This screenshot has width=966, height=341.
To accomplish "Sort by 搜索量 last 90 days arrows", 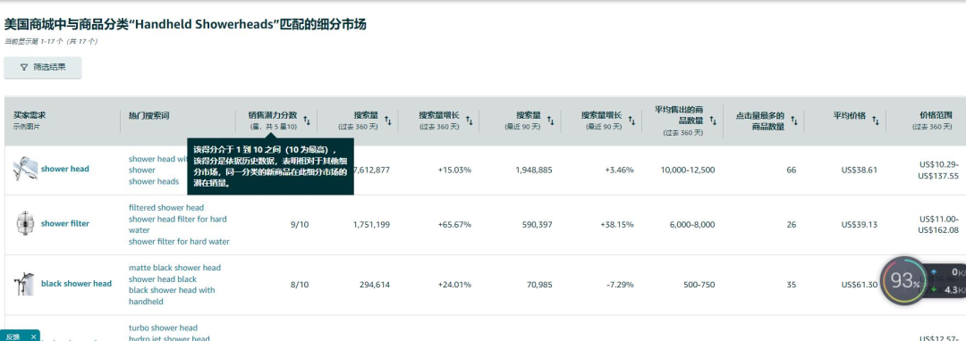I will point(550,121).
